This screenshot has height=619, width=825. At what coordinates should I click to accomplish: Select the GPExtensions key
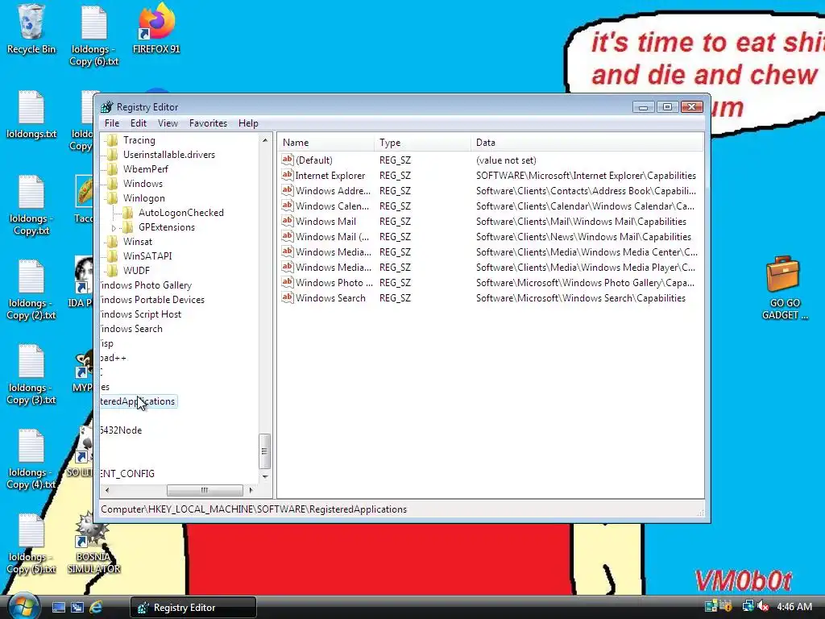tap(166, 227)
